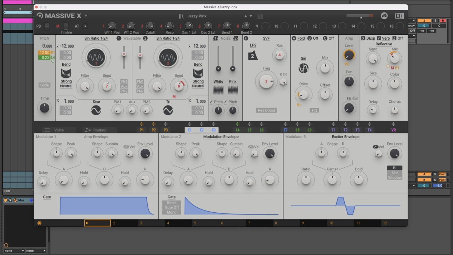Open the Reflective reverb type menu
Image resolution: width=453 pixels, height=255 pixels.
coord(384,44)
